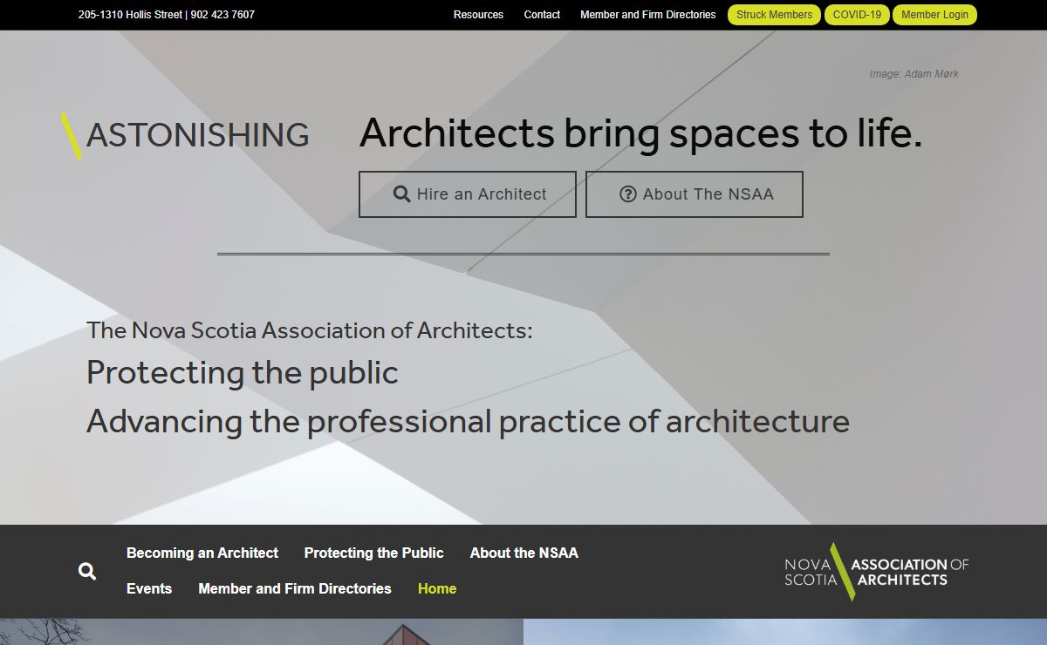Open the Contact page link
The width and height of the screenshot is (1047, 645).
coord(542,15)
